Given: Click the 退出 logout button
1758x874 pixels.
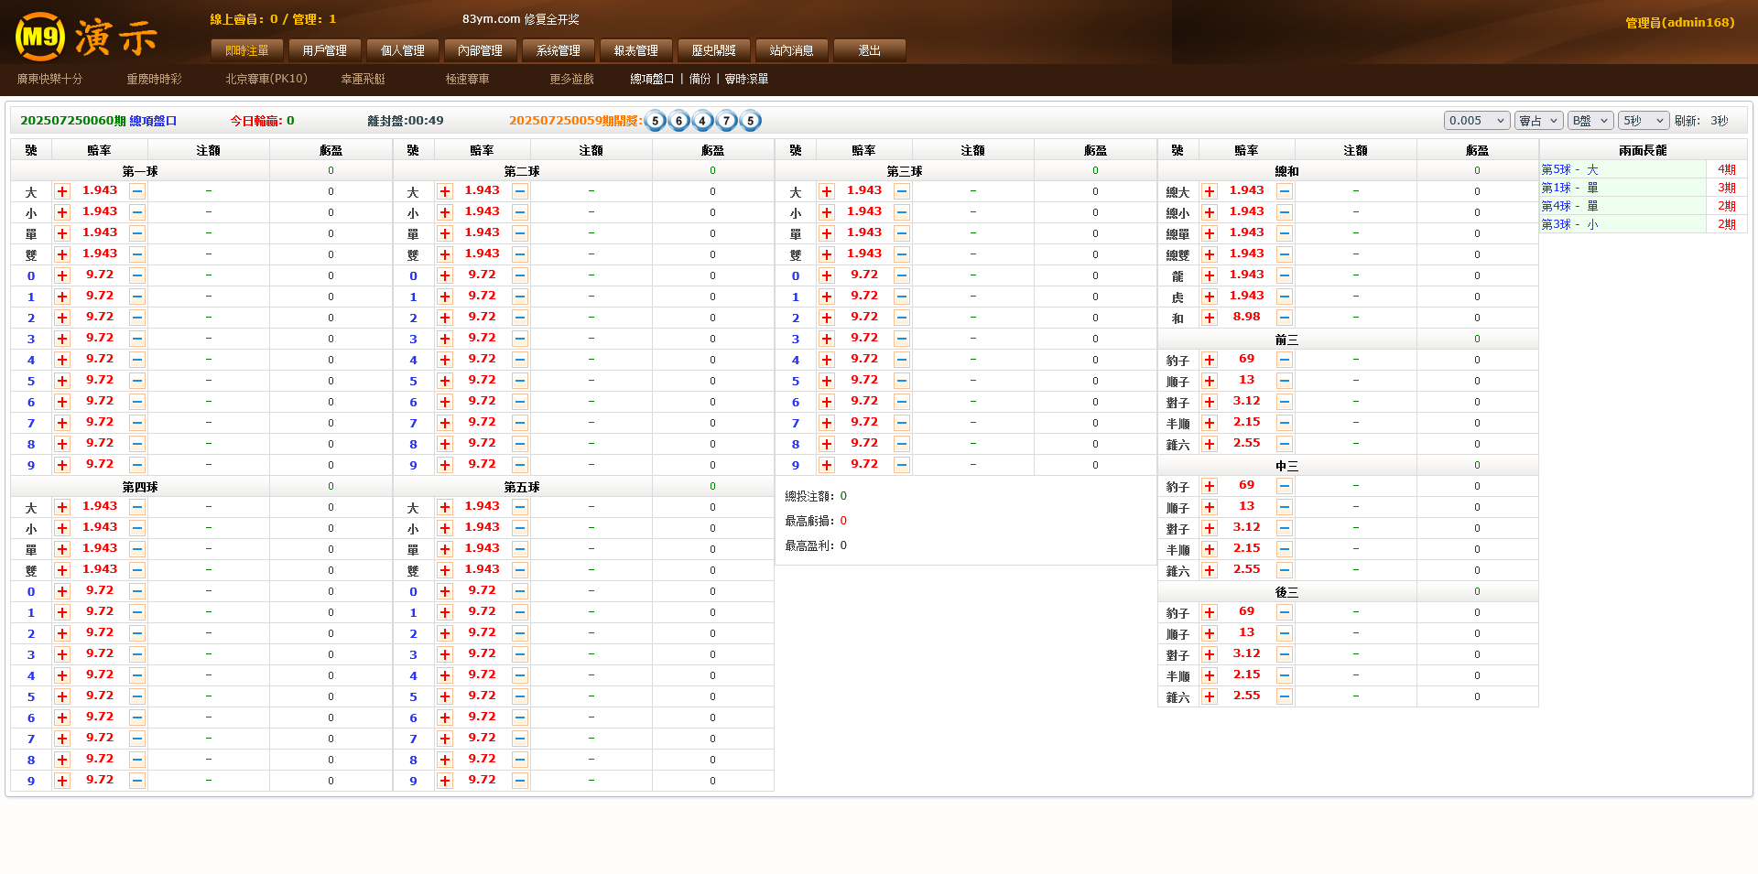Looking at the screenshot, I should tap(869, 50).
